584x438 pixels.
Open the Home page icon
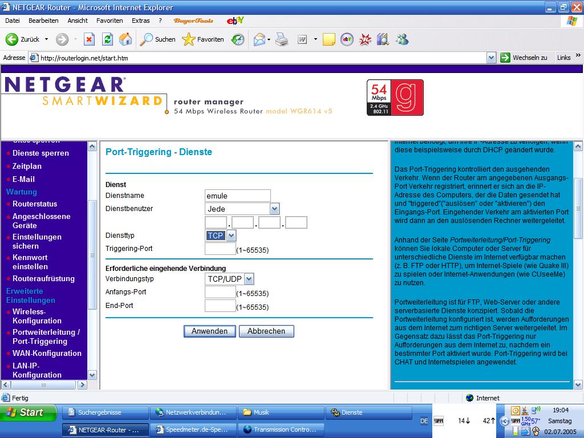(x=125, y=39)
